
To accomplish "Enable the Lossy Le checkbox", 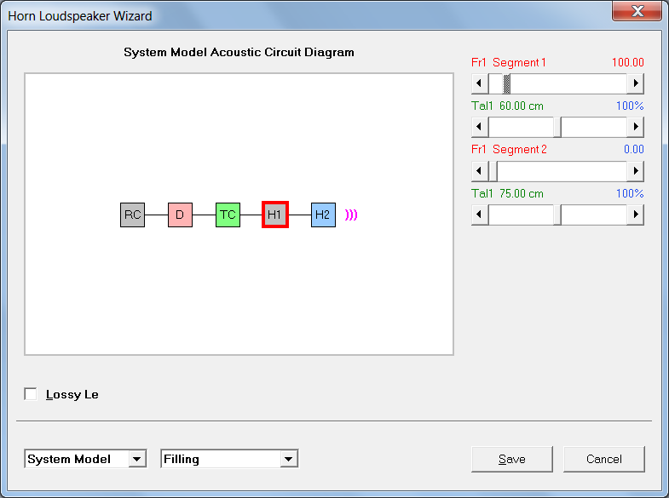I will point(31,394).
